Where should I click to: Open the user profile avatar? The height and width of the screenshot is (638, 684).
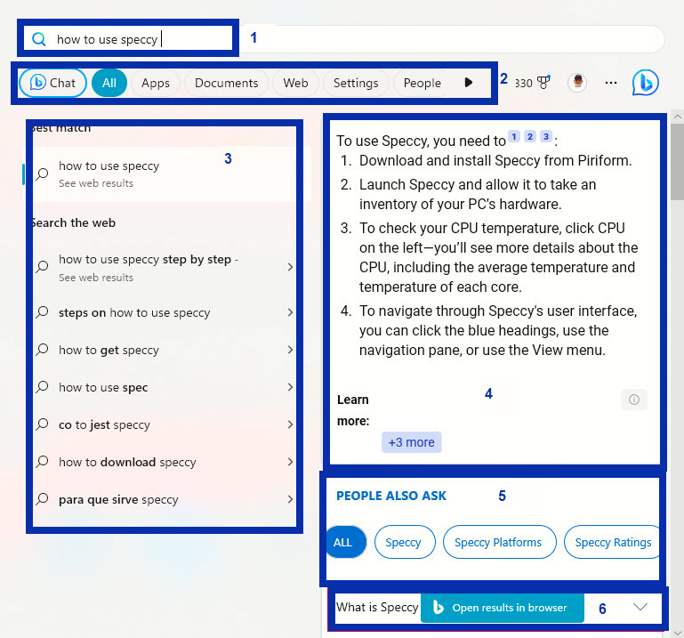click(x=577, y=83)
